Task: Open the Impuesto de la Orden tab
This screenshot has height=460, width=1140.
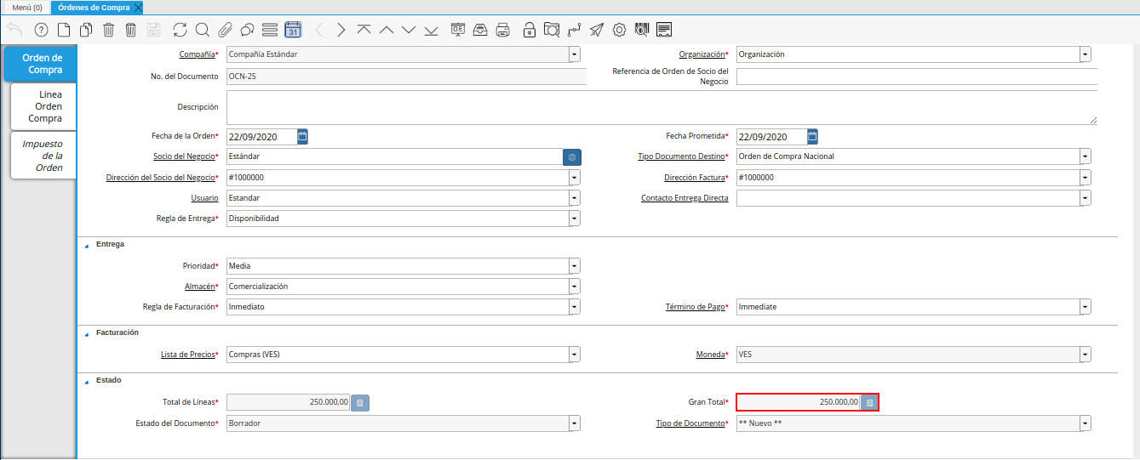Action: pyautogui.click(x=44, y=156)
